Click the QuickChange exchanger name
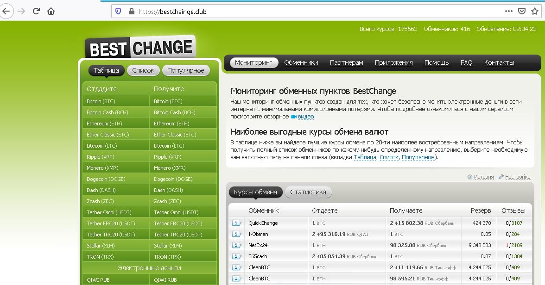This screenshot has height=285, width=545. tap(263, 223)
